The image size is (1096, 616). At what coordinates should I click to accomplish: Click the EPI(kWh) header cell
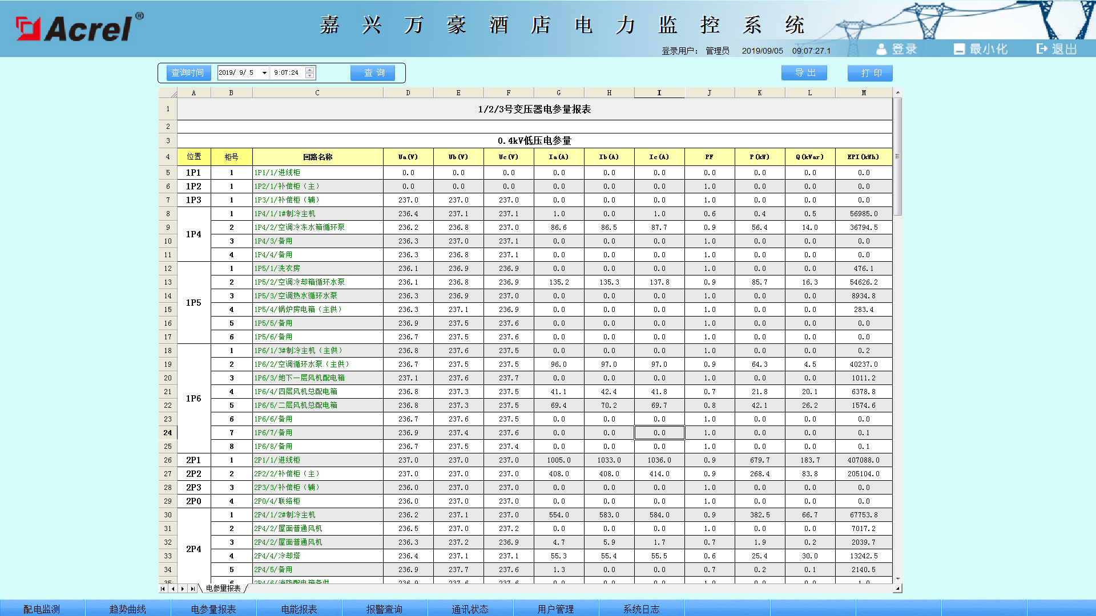tap(864, 157)
